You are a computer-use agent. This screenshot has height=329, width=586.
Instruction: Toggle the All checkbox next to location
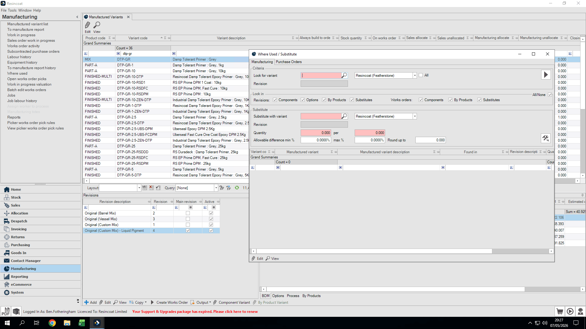[x=421, y=75]
